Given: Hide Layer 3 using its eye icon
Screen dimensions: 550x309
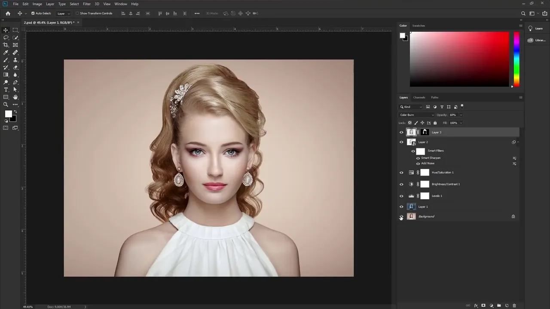Looking at the screenshot, I should [401, 132].
